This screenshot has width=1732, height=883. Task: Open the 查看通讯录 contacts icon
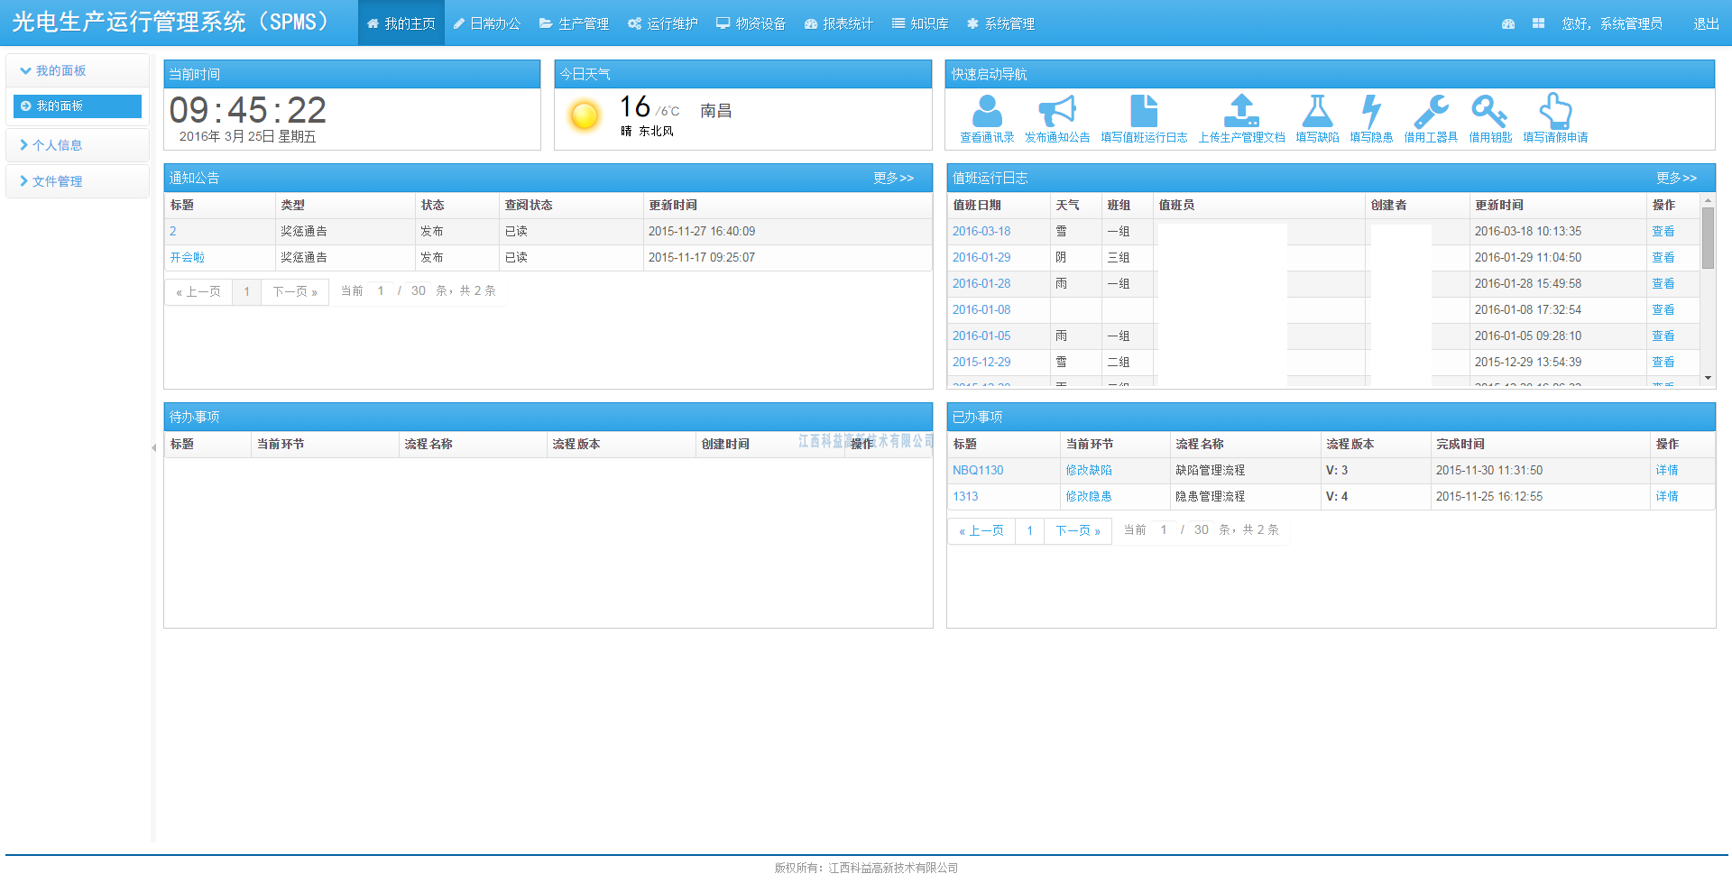tap(987, 112)
